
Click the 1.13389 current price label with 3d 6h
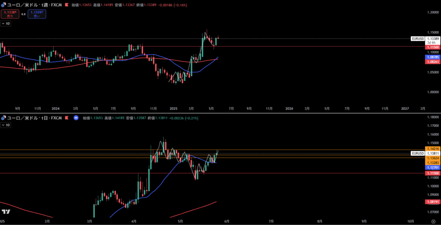tap(432, 40)
